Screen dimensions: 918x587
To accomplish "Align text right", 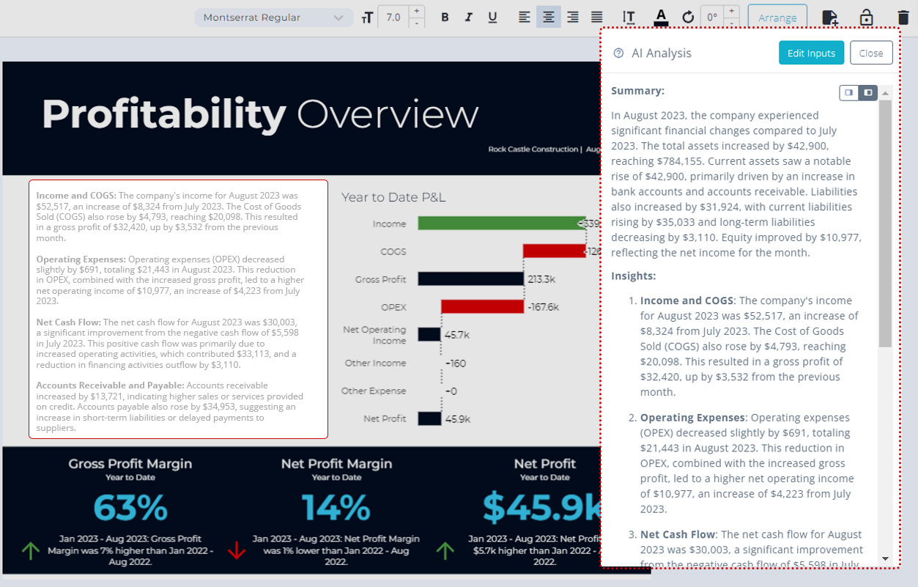I will 573,17.
